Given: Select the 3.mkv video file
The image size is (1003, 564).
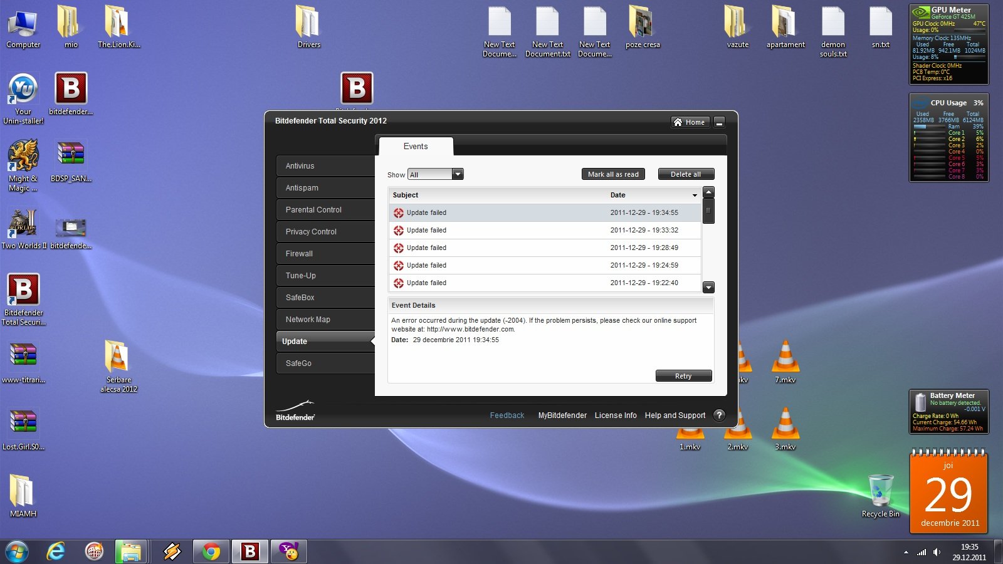Looking at the screenshot, I should coord(785,429).
